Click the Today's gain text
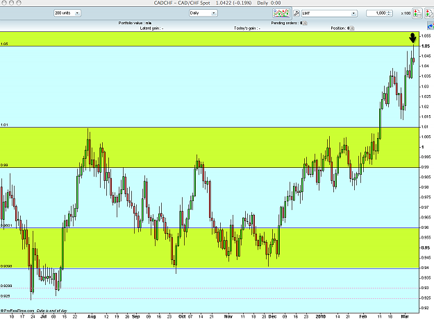Viewport: 434px width, 319px height. tap(247, 28)
